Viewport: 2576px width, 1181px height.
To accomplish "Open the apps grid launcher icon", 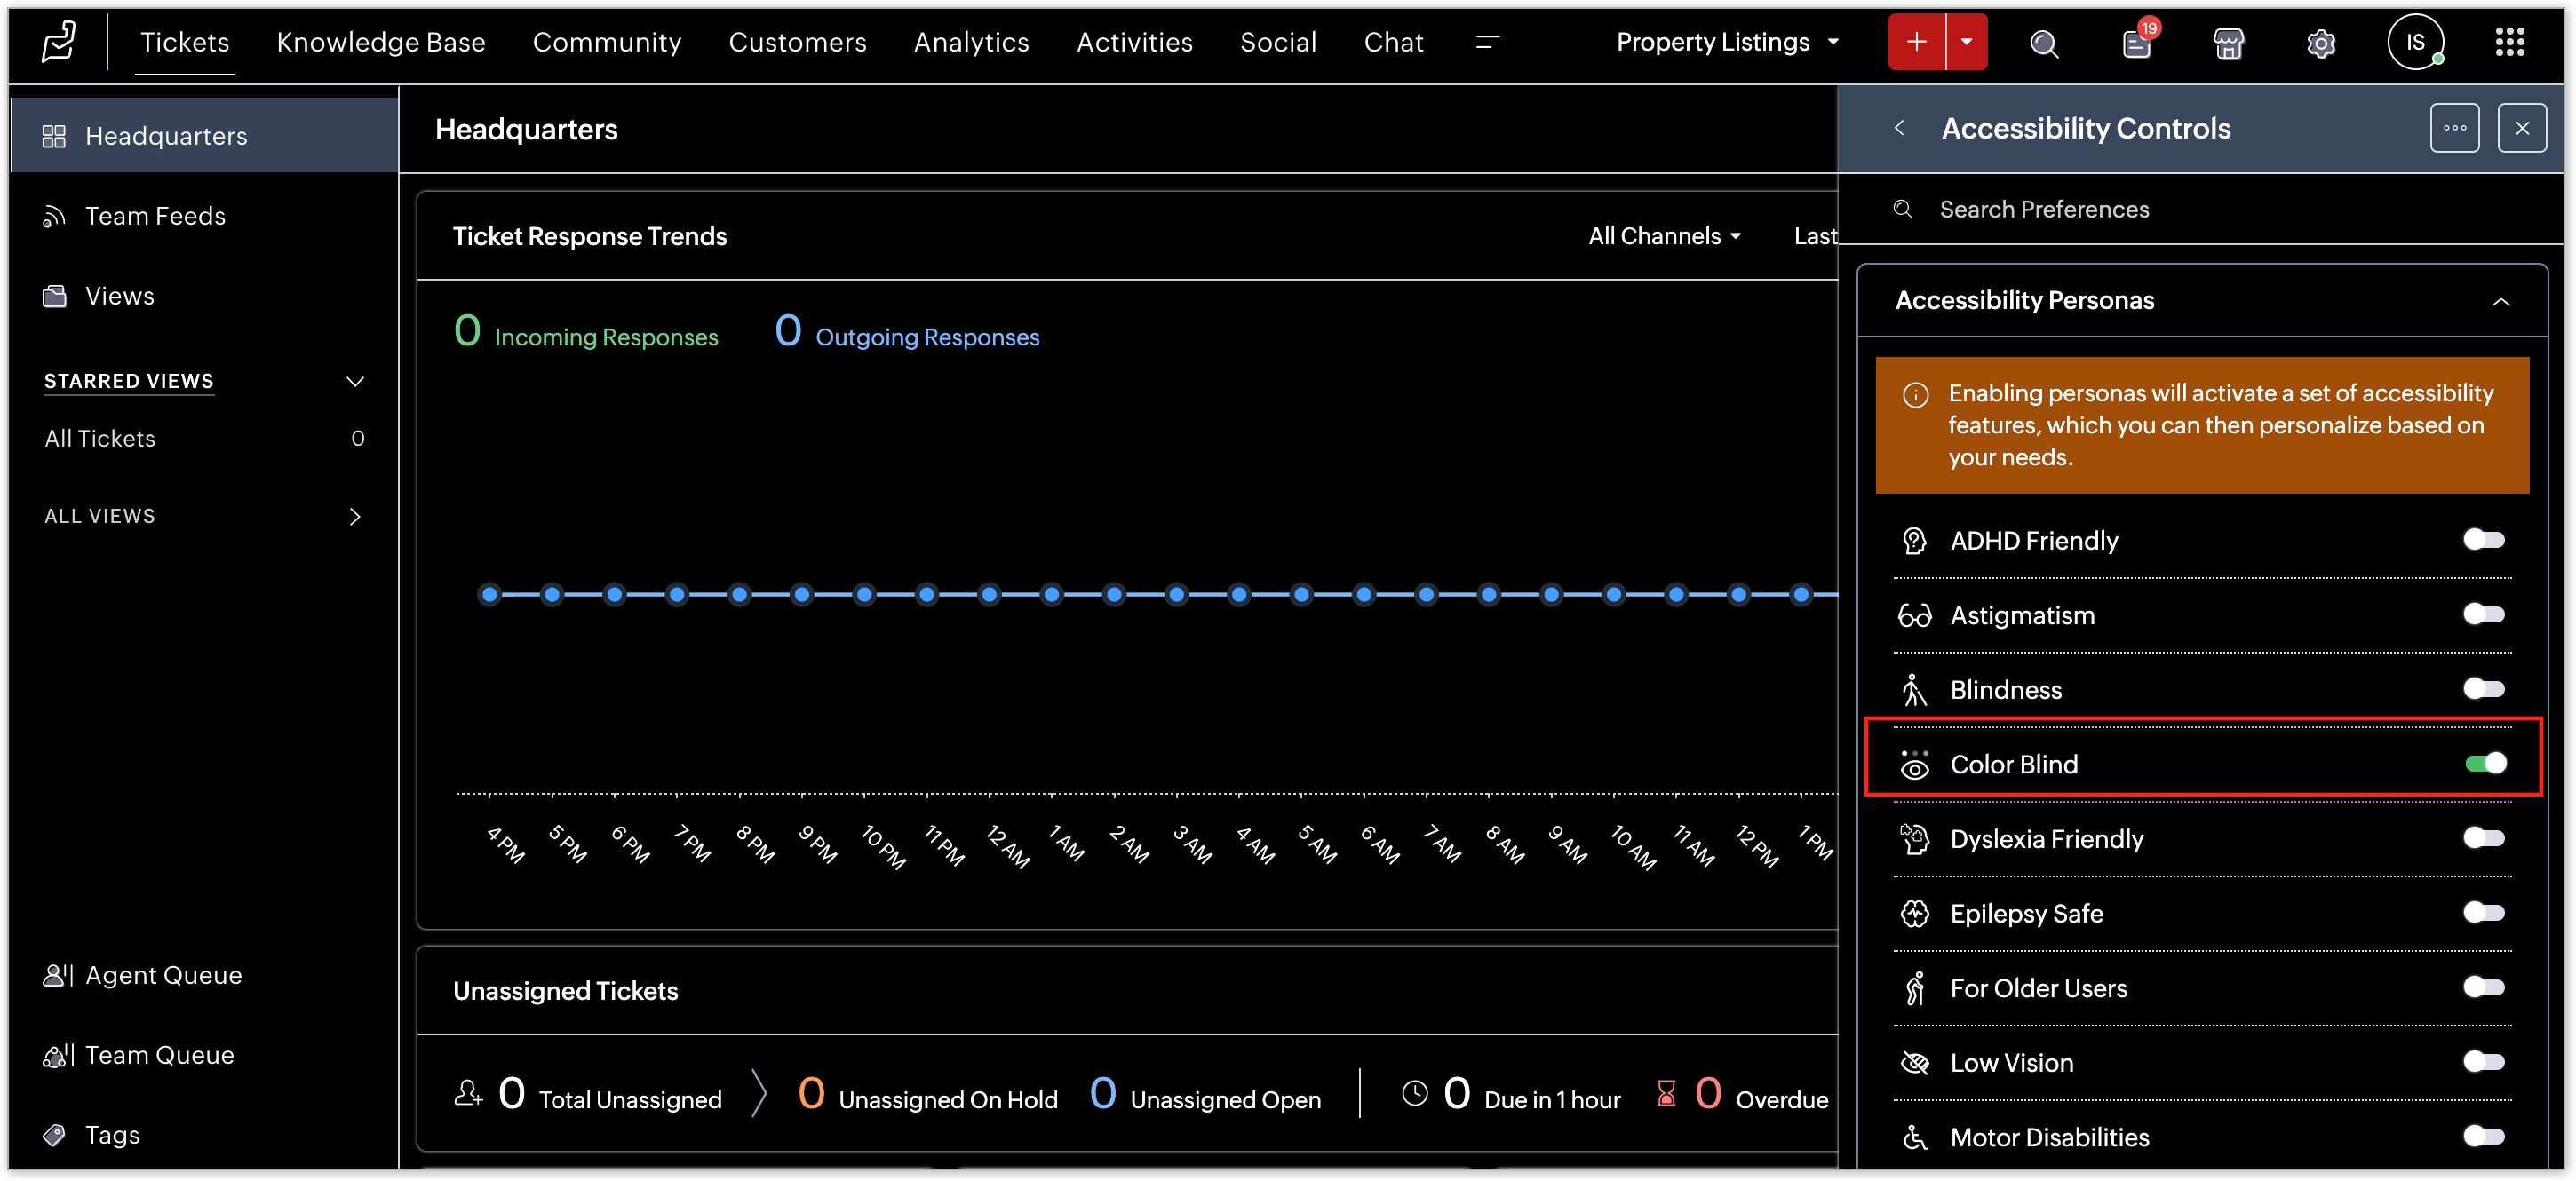I will (2509, 42).
